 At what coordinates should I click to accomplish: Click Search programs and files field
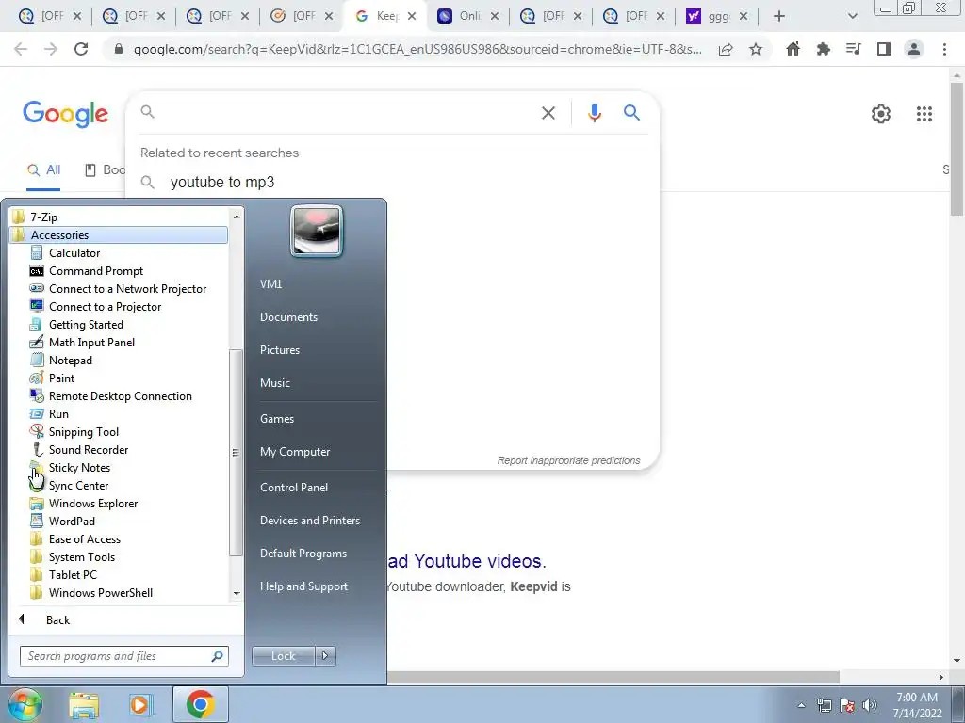click(123, 656)
